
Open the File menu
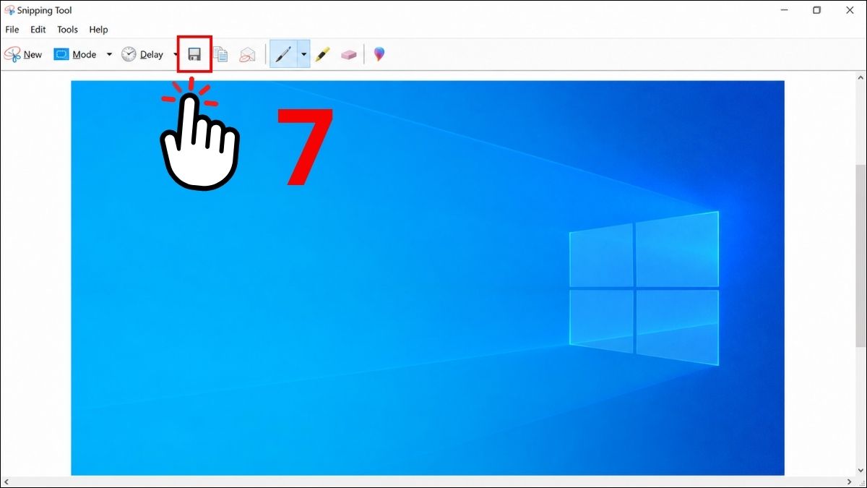tap(12, 30)
